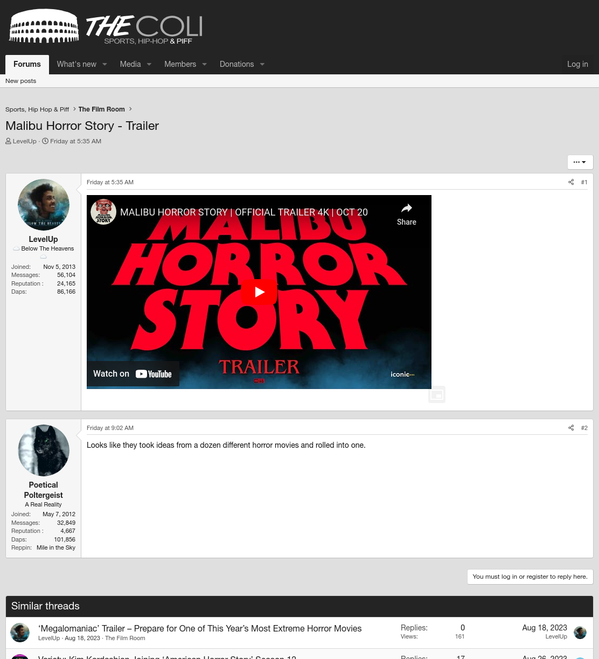The height and width of the screenshot is (659, 599).
Task: Share post #1 via share icon
Action: coord(571,182)
